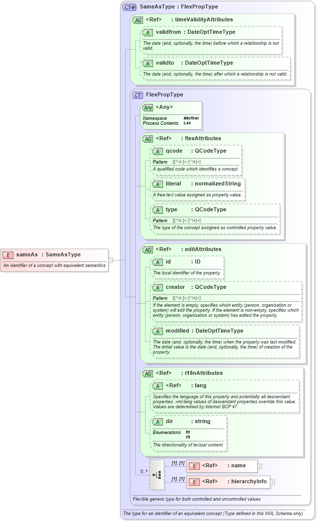
Task: Click the E icon of name element
Action: coord(194,466)
